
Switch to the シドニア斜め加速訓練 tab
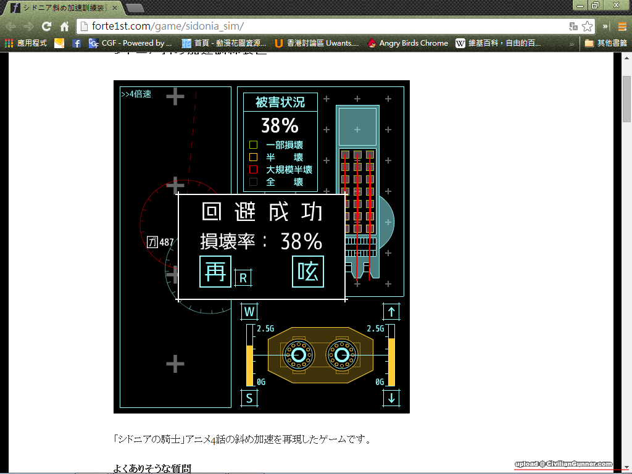coord(63,8)
